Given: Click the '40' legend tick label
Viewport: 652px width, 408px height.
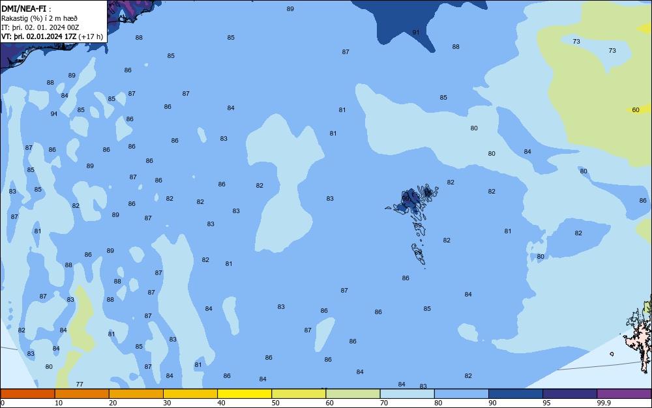Looking at the screenshot, I should (x=221, y=403).
